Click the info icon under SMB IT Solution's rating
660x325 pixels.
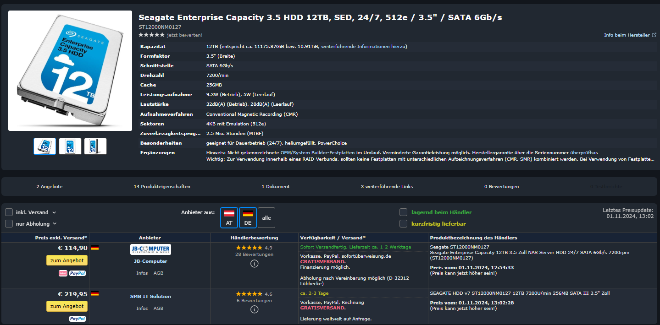coord(255,309)
